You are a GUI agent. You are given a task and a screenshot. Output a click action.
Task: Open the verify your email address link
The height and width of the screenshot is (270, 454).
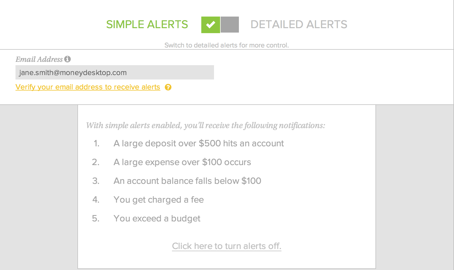point(88,87)
